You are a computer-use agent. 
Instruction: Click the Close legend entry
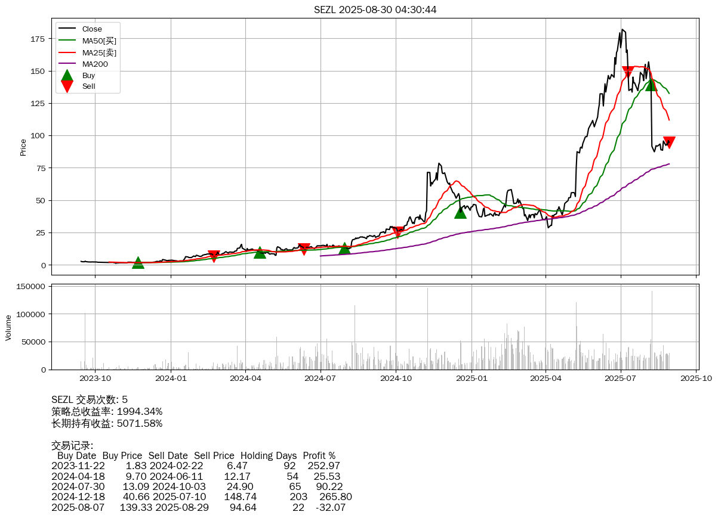(92, 29)
